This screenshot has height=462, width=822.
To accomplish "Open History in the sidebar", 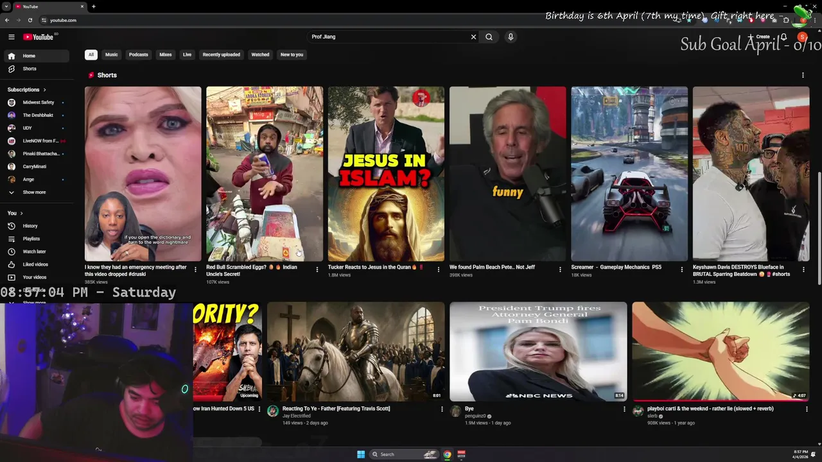I will pos(37,226).
